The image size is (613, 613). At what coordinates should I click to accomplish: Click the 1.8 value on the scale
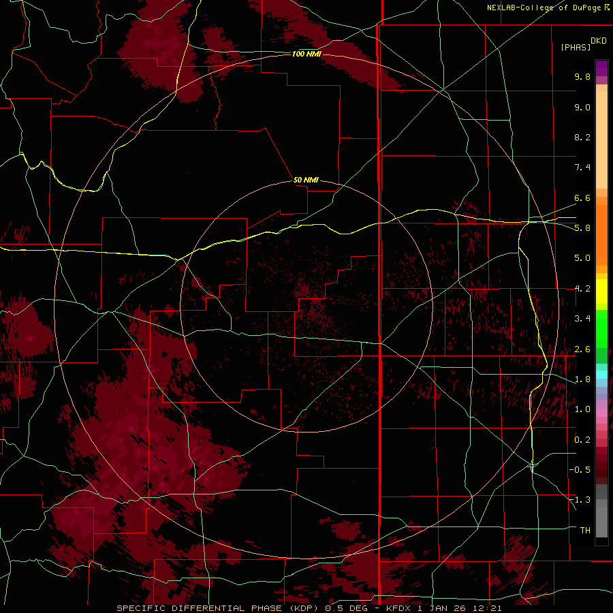coord(582,379)
